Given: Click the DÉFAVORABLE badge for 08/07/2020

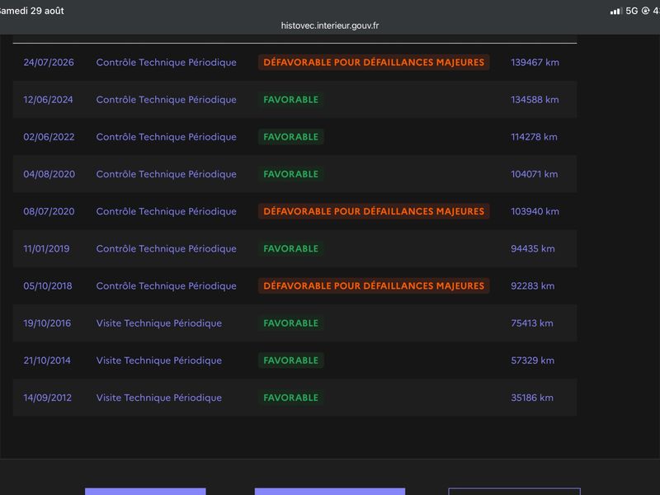Looking at the screenshot, I should (374, 211).
